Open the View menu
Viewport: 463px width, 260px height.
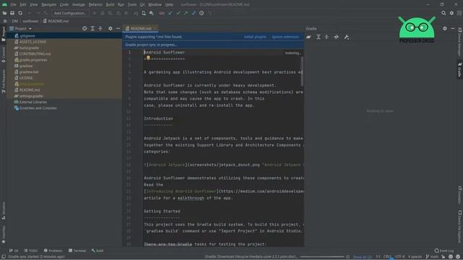(34, 4)
